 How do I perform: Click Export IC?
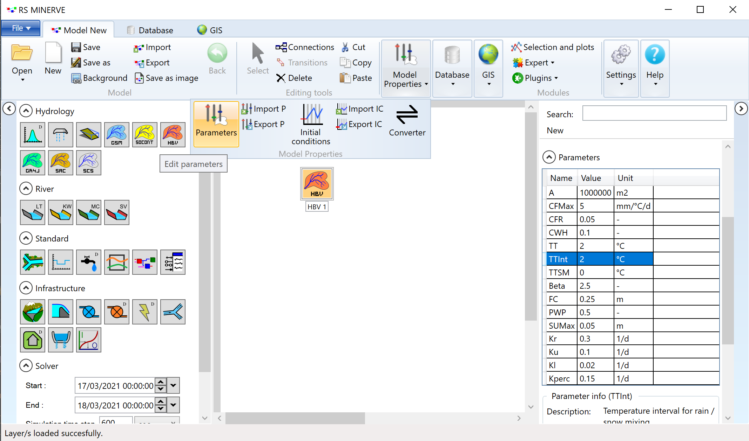tap(359, 124)
